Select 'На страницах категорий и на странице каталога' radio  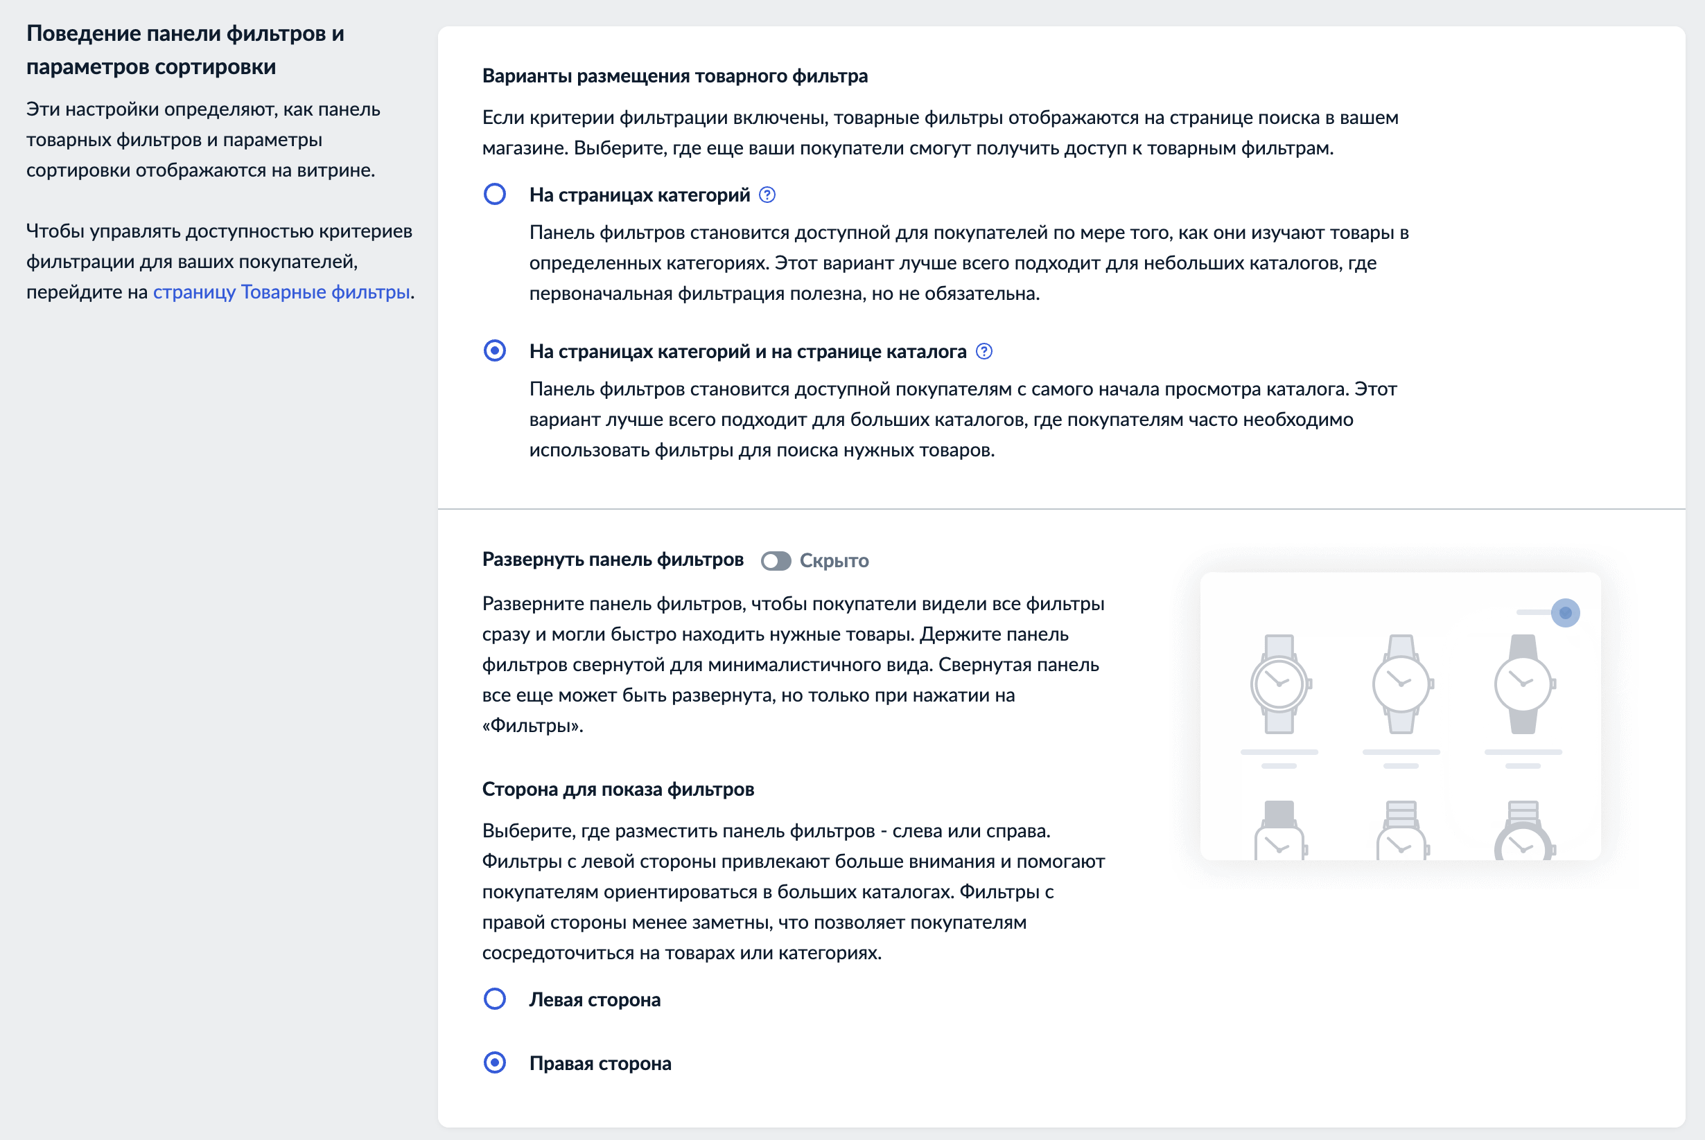(x=495, y=351)
